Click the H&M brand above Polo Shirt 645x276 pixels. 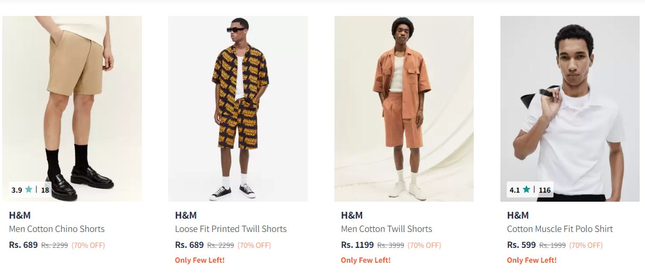(518, 215)
